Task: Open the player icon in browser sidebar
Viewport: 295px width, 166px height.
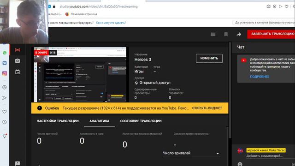Action: tap(5, 87)
